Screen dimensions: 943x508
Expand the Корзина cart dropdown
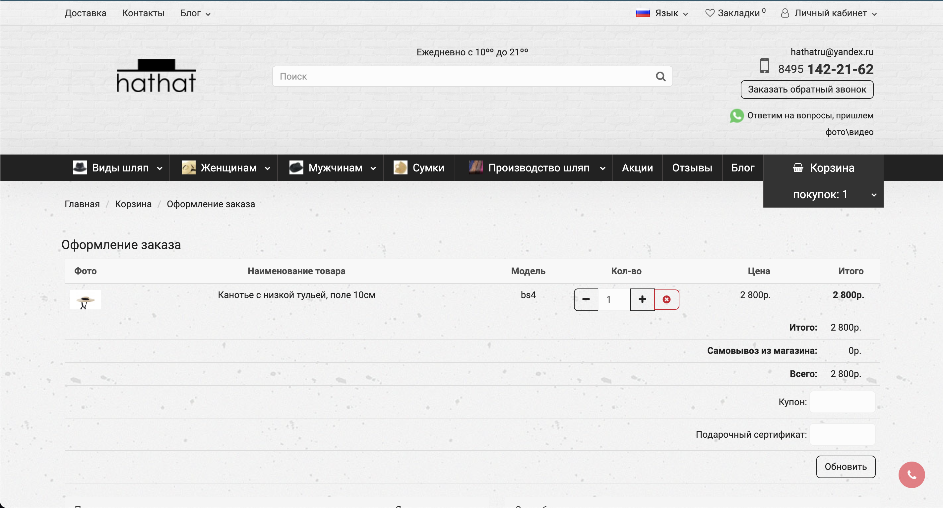point(823,181)
